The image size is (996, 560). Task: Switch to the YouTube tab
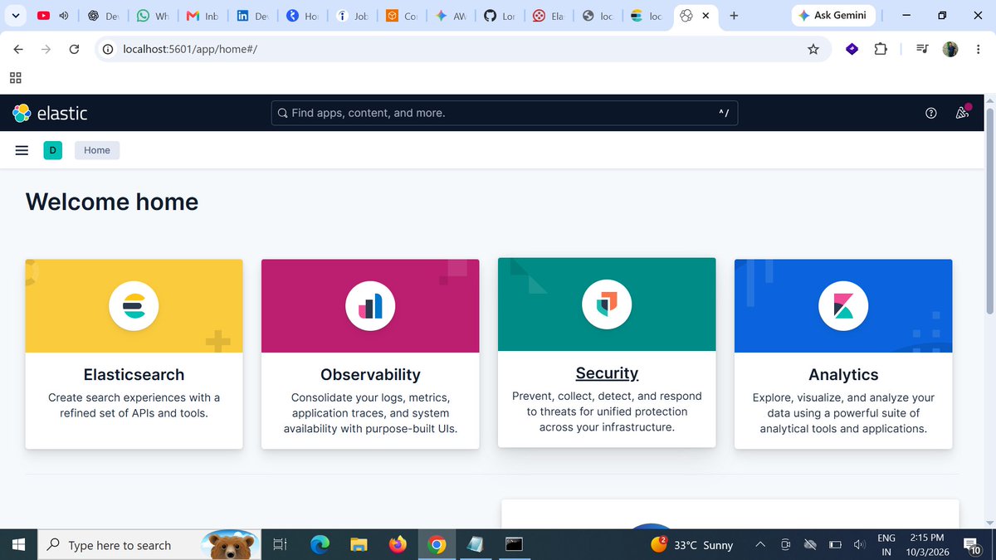(x=54, y=16)
